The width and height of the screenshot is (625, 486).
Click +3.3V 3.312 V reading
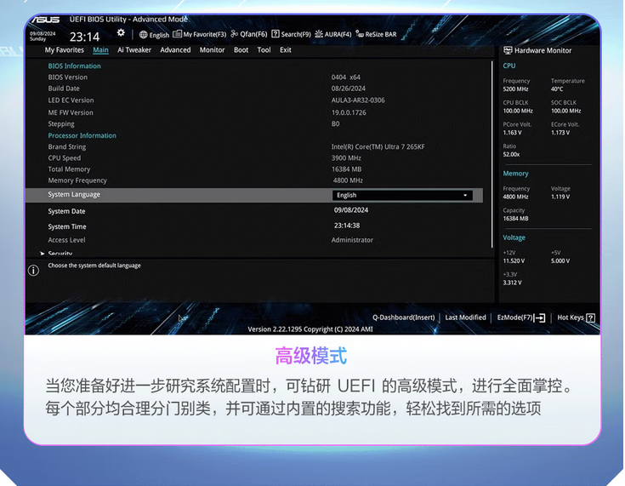pyautogui.click(x=513, y=283)
